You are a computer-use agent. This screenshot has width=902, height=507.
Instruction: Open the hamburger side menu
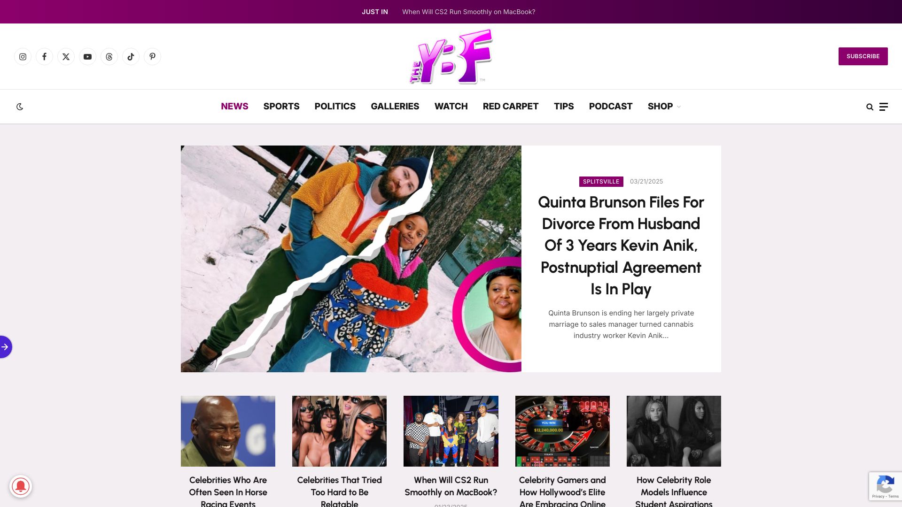(884, 107)
